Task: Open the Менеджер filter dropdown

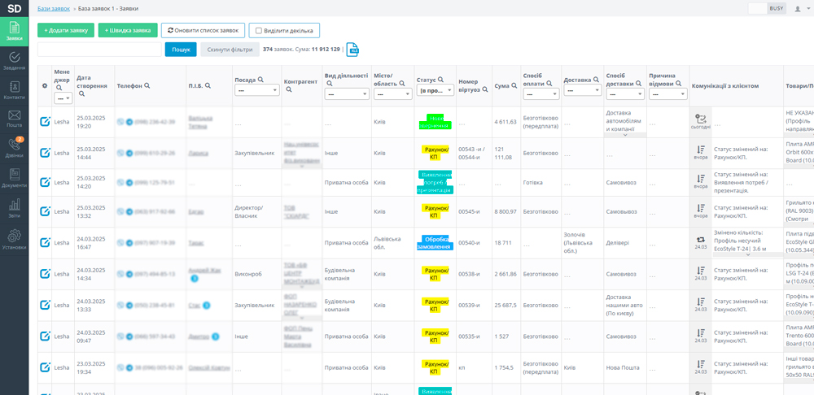Action: tap(63, 97)
